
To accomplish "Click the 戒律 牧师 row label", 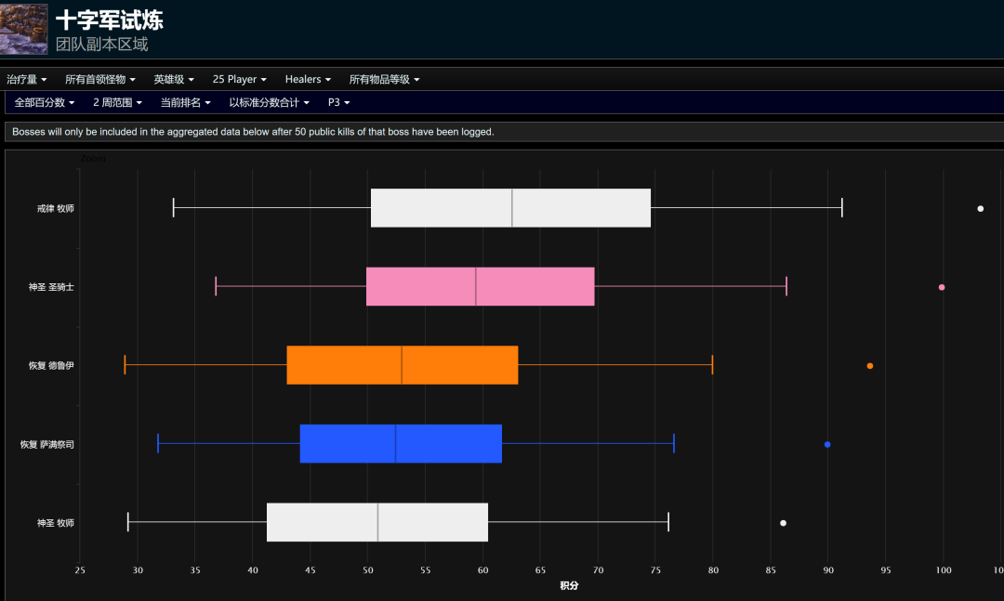I will pos(56,209).
